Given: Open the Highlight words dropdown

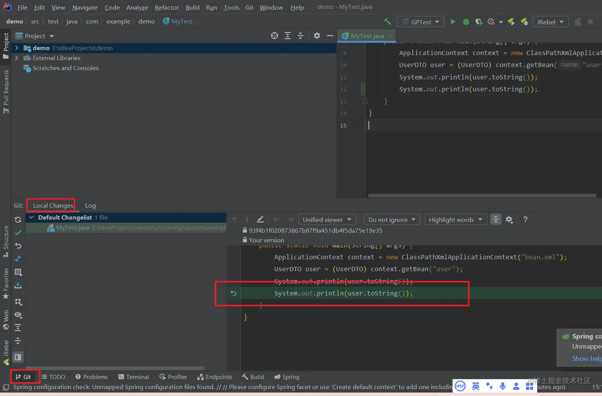Looking at the screenshot, I should (455, 220).
